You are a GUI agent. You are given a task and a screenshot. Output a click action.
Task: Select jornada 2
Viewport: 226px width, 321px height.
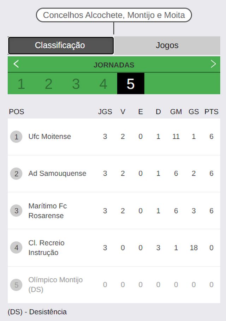[x=49, y=84]
